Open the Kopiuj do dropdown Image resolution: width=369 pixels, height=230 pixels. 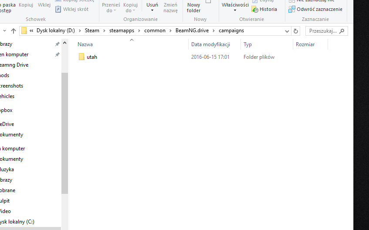(x=130, y=7)
